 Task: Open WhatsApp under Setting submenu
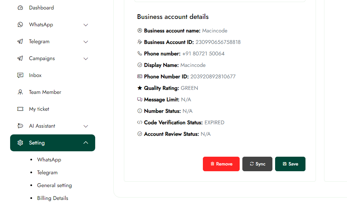49,160
